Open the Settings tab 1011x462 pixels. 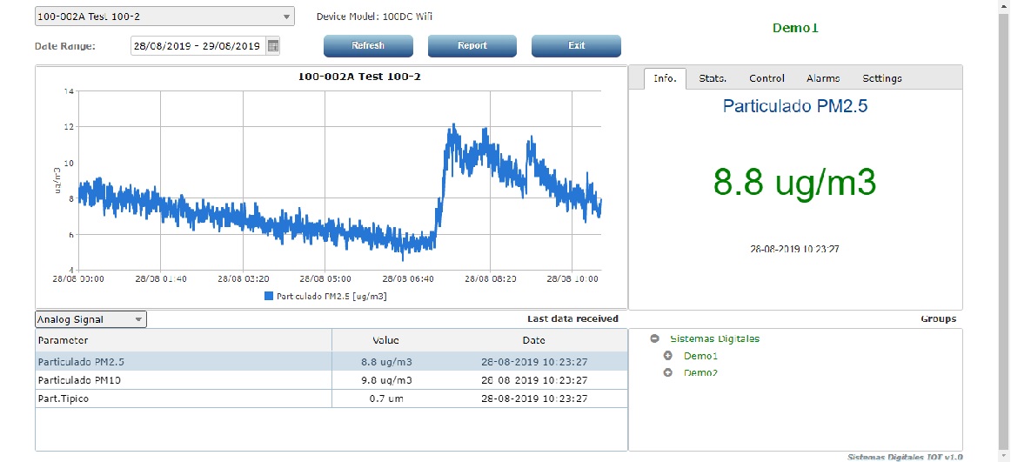tap(881, 78)
